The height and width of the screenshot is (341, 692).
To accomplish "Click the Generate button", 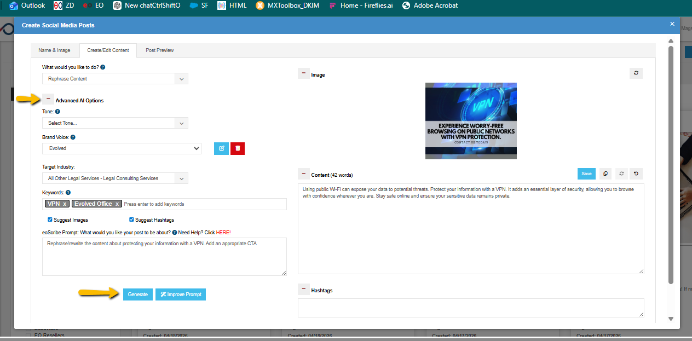I will pyautogui.click(x=138, y=294).
